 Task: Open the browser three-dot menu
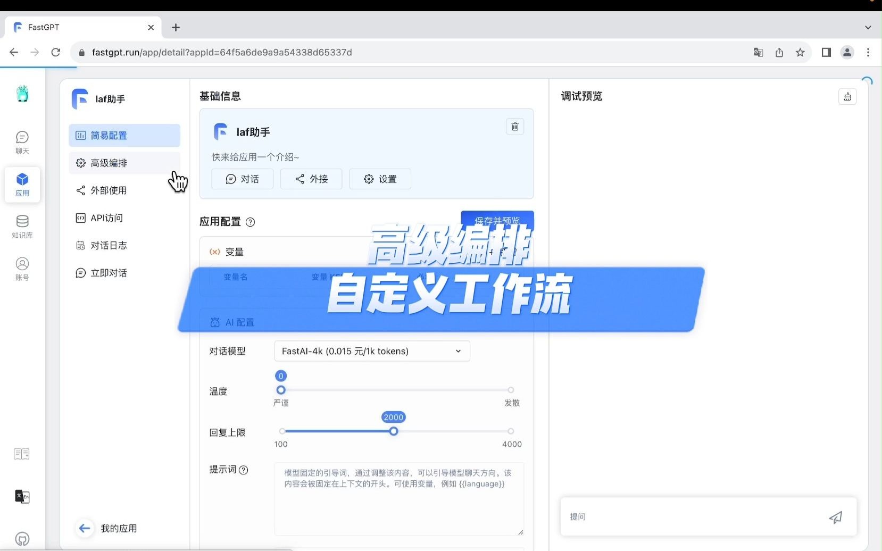click(868, 52)
